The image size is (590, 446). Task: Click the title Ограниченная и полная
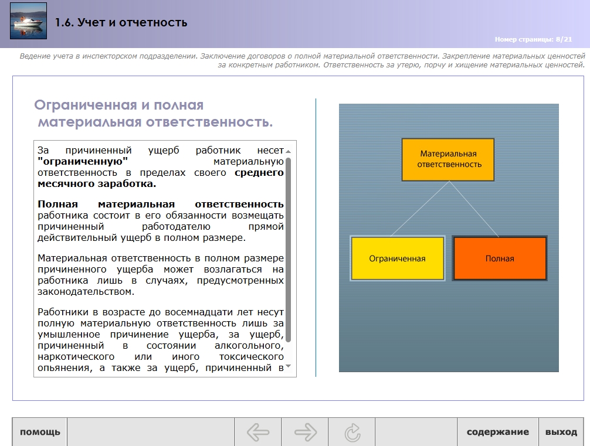coord(119,105)
